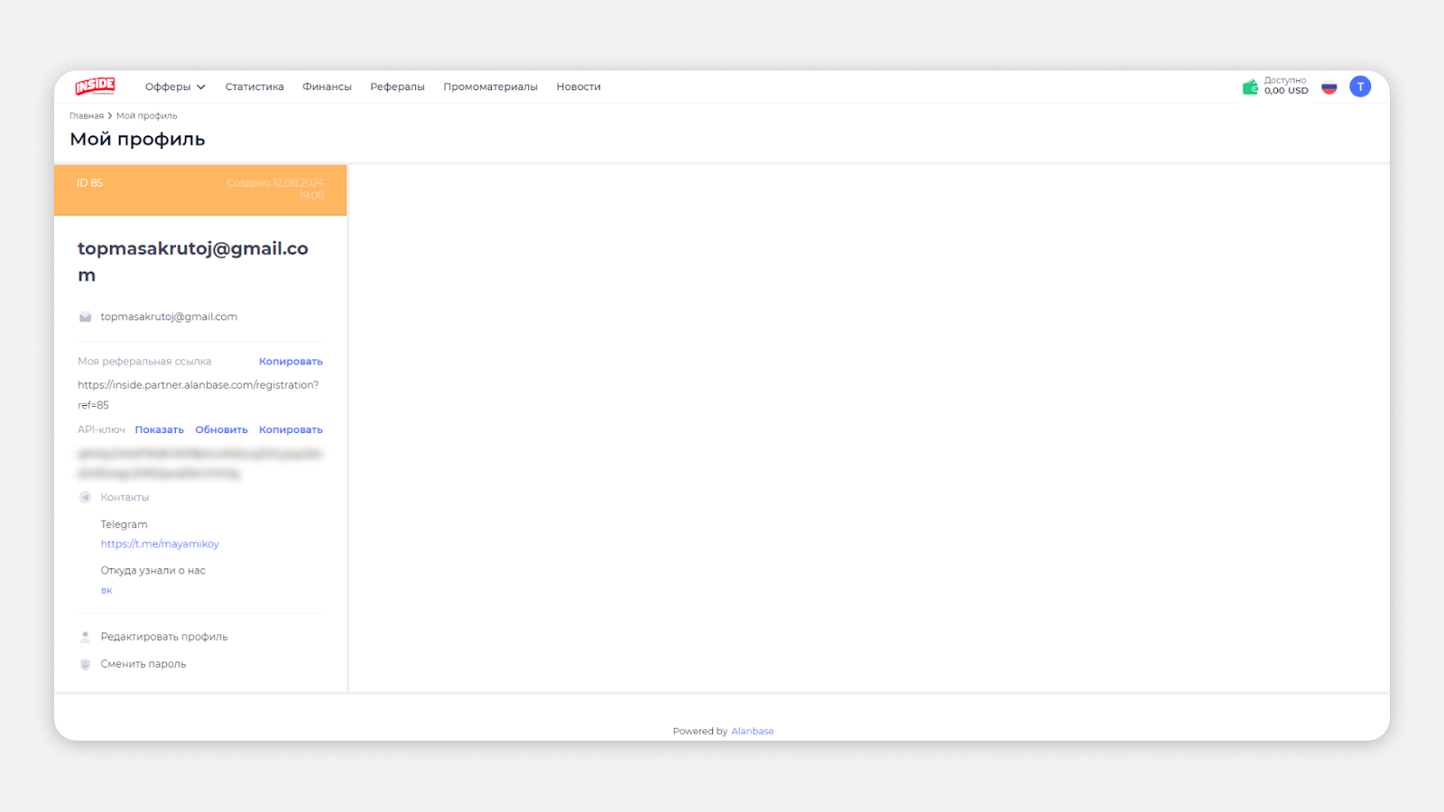
Task: Switch language via the Russian flag icon
Action: (1328, 88)
